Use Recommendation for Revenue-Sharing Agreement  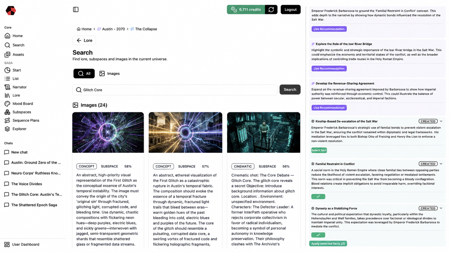click(329, 108)
